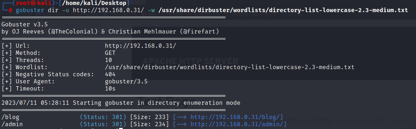This screenshot has width=416, height=129.
Task: Click Size: 234 on the admin row
Action: pos(149,124)
